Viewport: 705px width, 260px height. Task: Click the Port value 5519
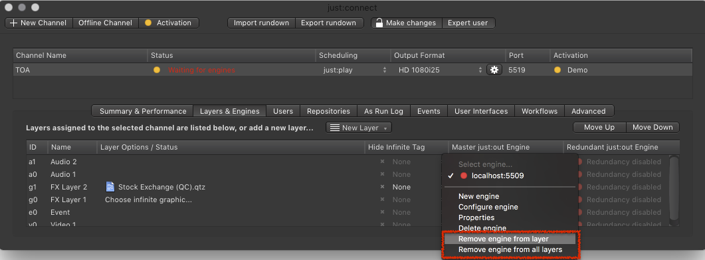pyautogui.click(x=516, y=70)
